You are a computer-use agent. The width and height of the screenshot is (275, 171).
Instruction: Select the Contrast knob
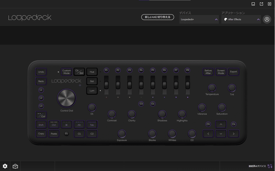point(112,114)
